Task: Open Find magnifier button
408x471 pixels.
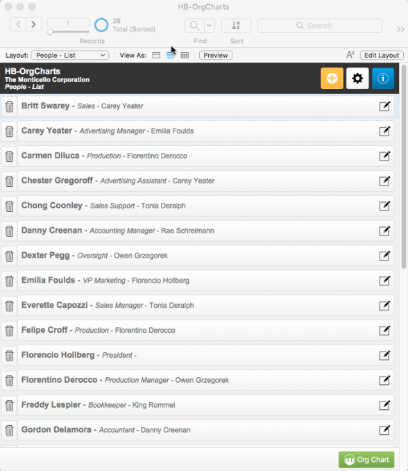Action: click(194, 26)
